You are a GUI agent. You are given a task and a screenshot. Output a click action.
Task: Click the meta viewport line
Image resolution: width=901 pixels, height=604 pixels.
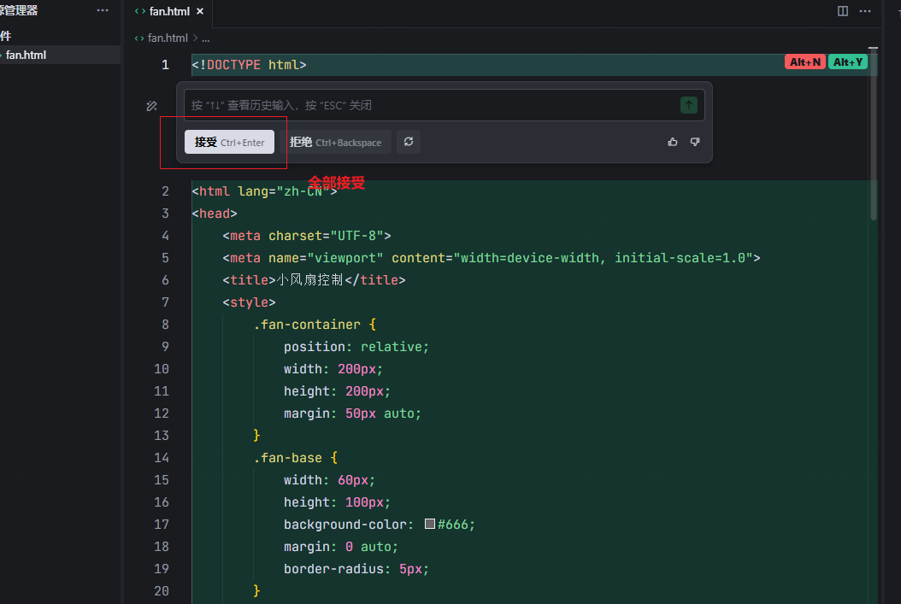pyautogui.click(x=492, y=258)
